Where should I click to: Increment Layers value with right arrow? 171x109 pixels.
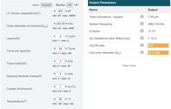(x=66, y=36)
